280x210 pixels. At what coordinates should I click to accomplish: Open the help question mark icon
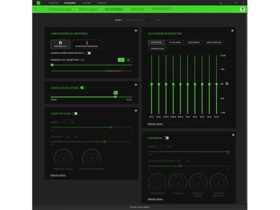(242, 9)
